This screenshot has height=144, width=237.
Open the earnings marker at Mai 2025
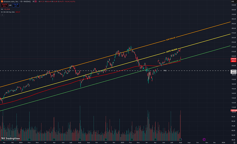pos(155,140)
